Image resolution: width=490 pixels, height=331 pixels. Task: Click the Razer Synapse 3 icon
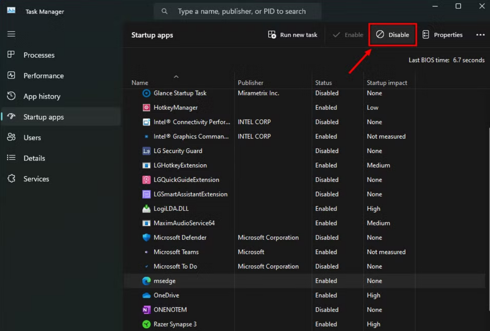[146, 324]
